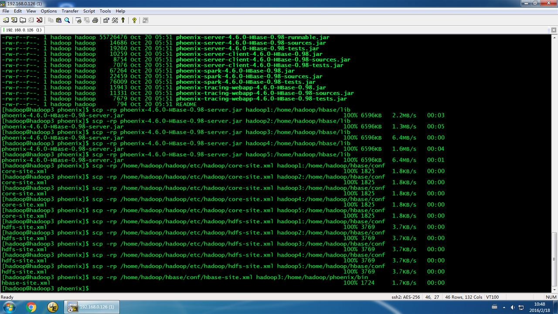Click the Connect toolbar icon

6,20
